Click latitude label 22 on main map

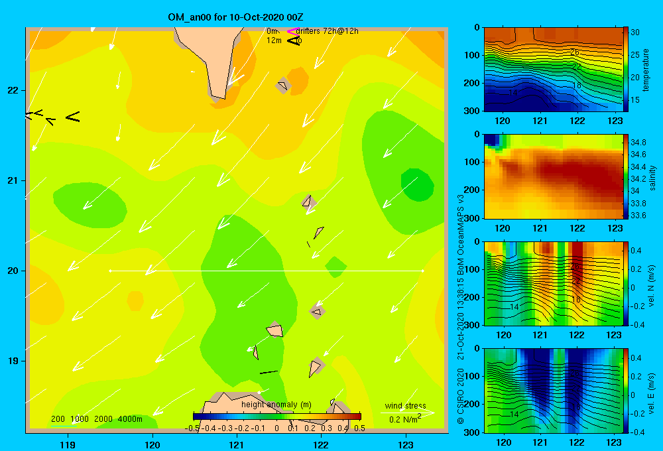[x=13, y=91]
